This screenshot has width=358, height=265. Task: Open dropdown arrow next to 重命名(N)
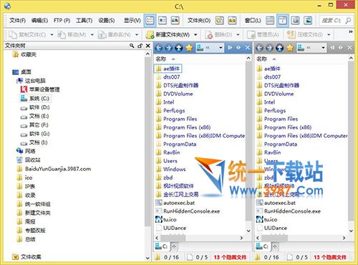(137, 35)
